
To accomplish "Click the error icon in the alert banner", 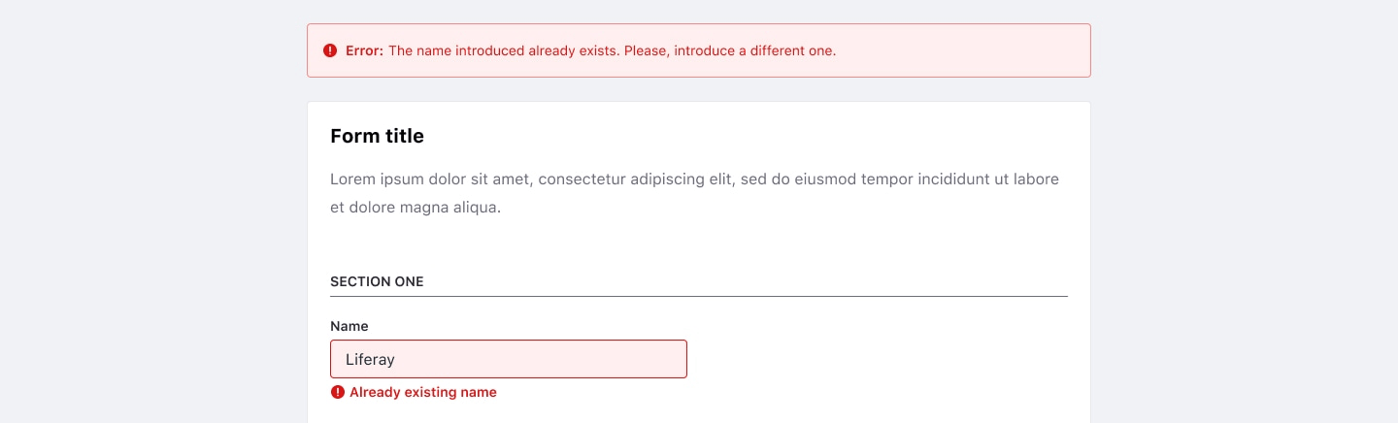I will click(330, 50).
